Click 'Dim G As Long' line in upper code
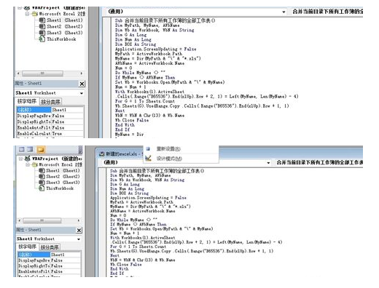 pos(130,35)
